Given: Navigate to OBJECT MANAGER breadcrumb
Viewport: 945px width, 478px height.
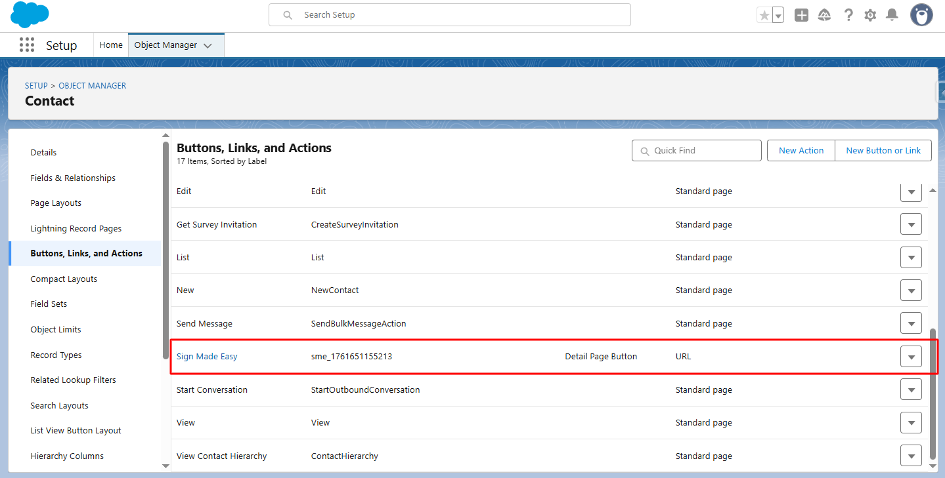Looking at the screenshot, I should coord(92,85).
